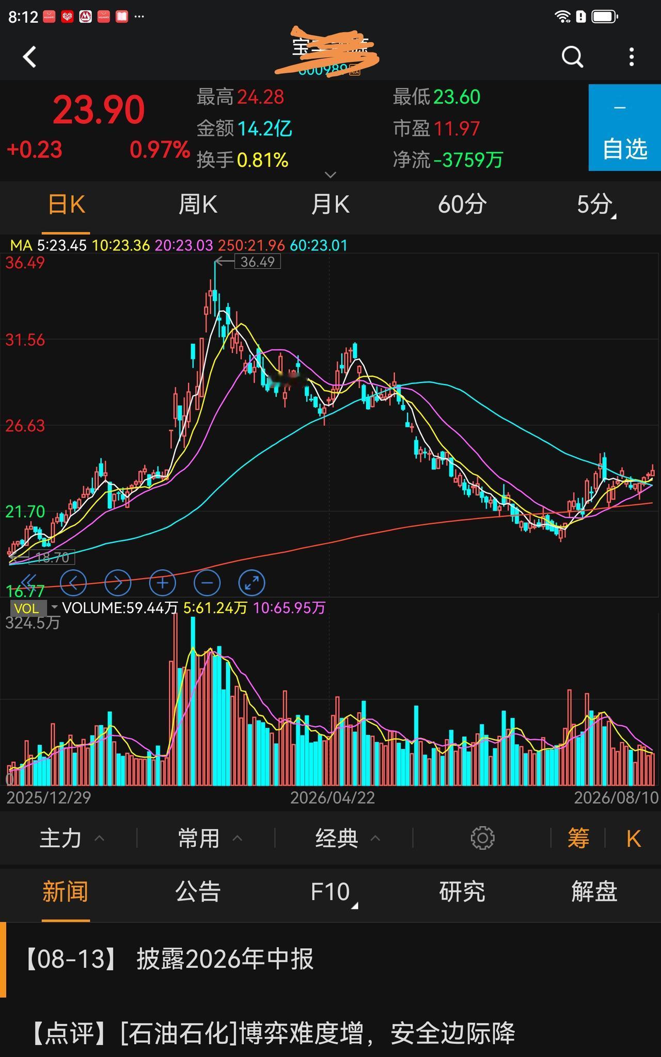Shift chart right with circled arrow
The height and width of the screenshot is (1057, 661).
(118, 583)
